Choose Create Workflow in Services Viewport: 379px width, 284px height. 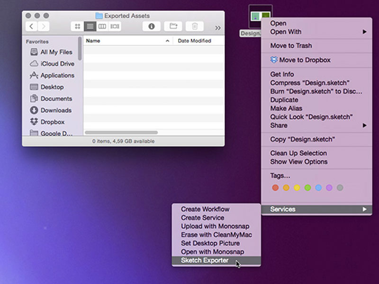point(217,209)
